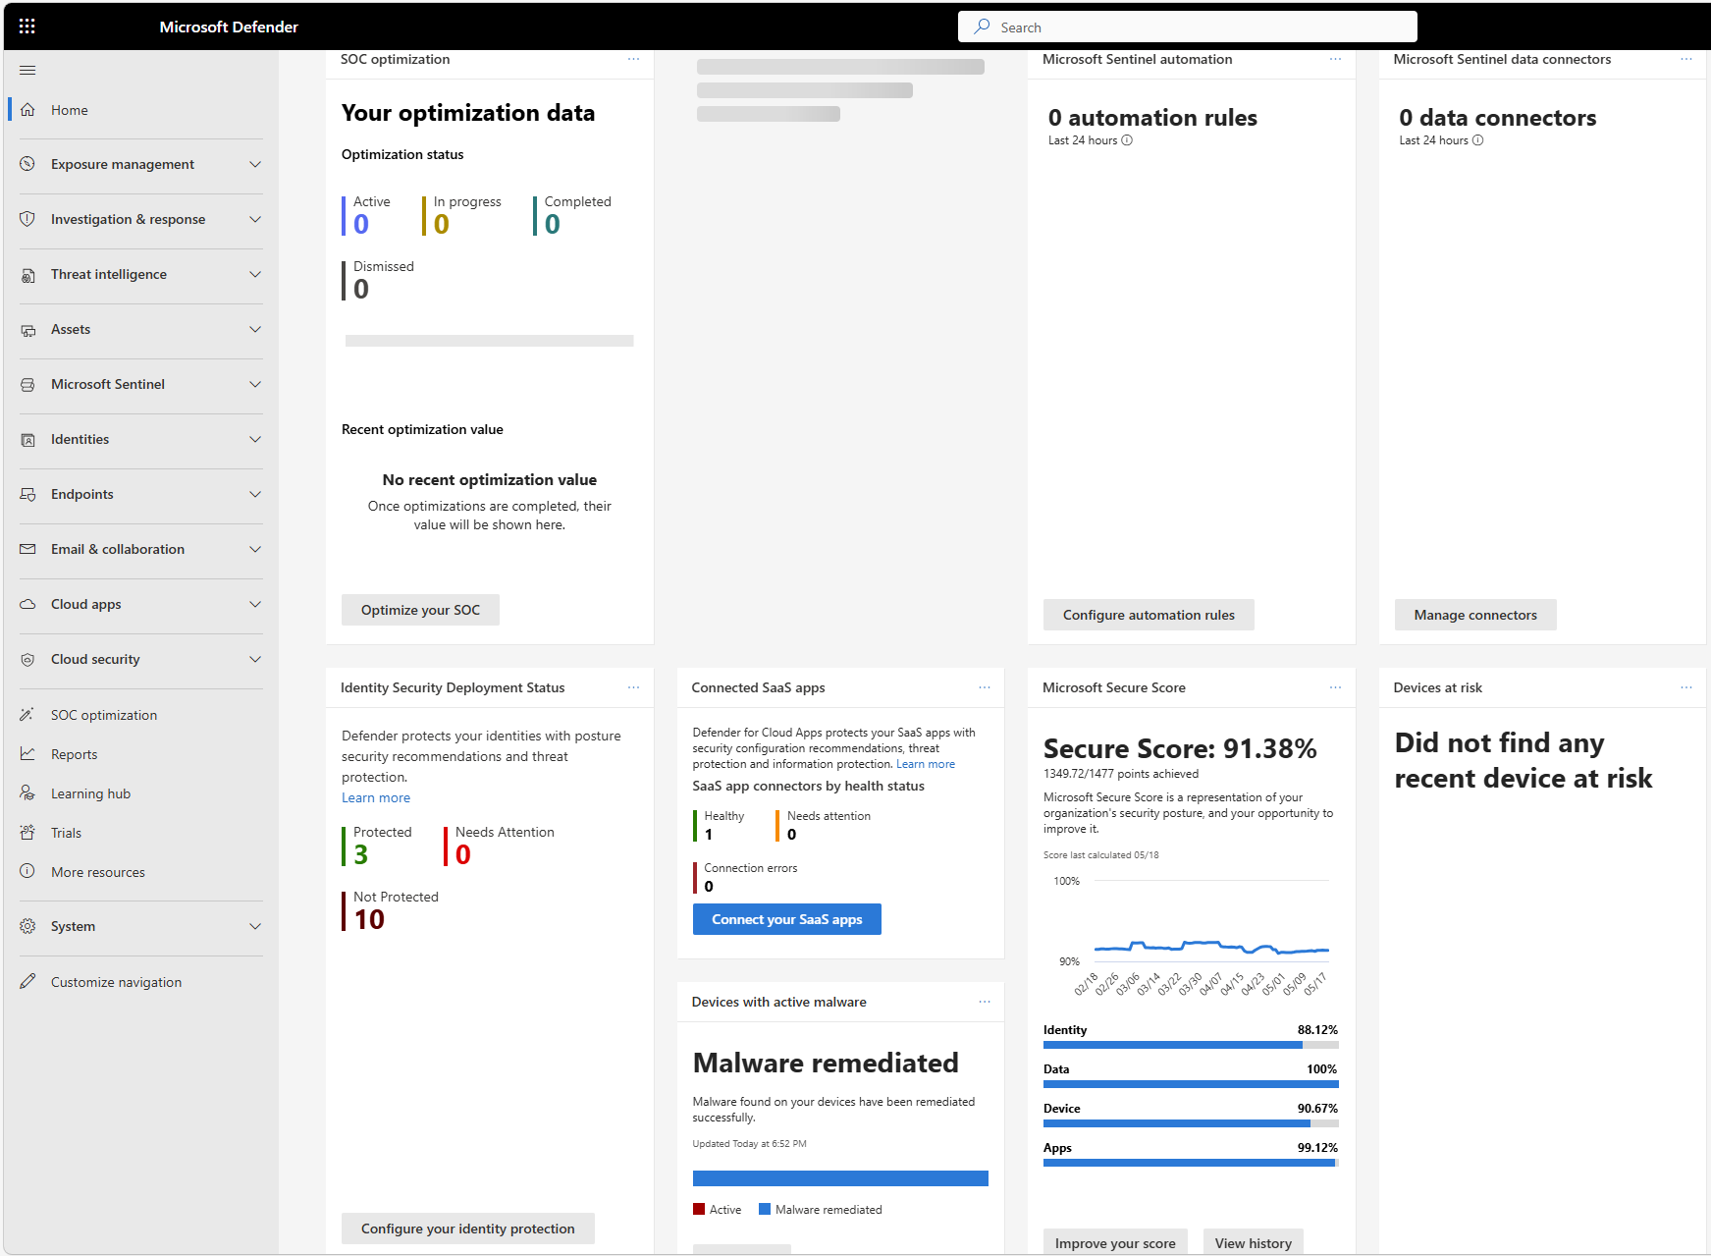Expand System chevron
Viewport: 1711px width, 1256px height.
click(255, 926)
